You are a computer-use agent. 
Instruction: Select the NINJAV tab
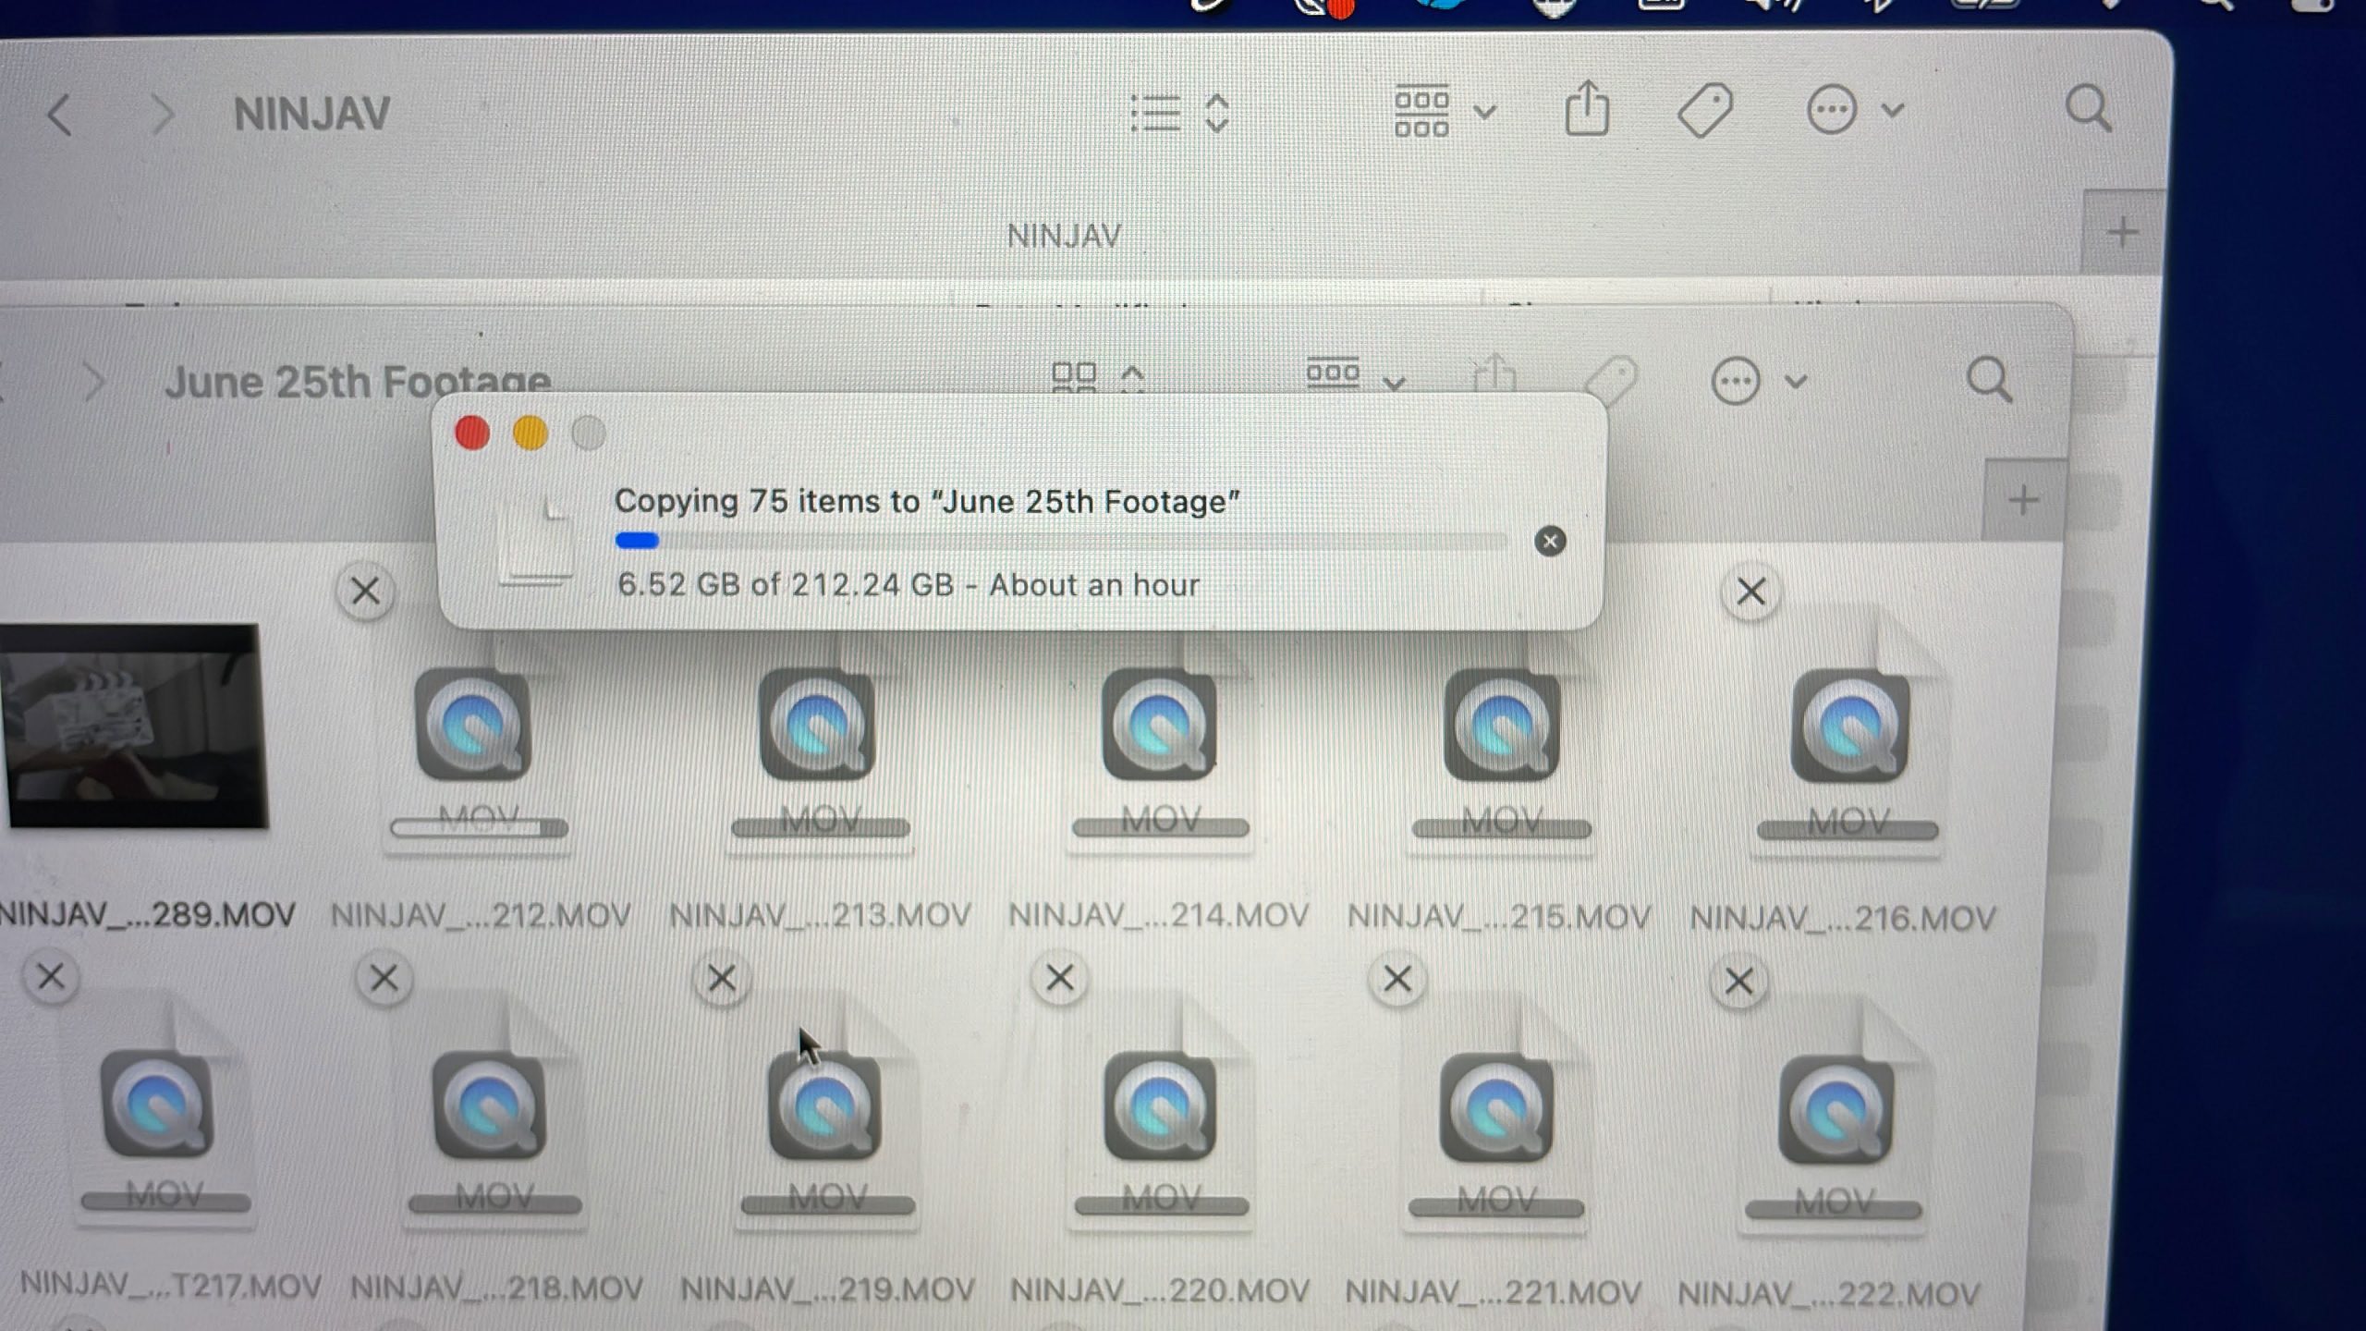click(1063, 236)
